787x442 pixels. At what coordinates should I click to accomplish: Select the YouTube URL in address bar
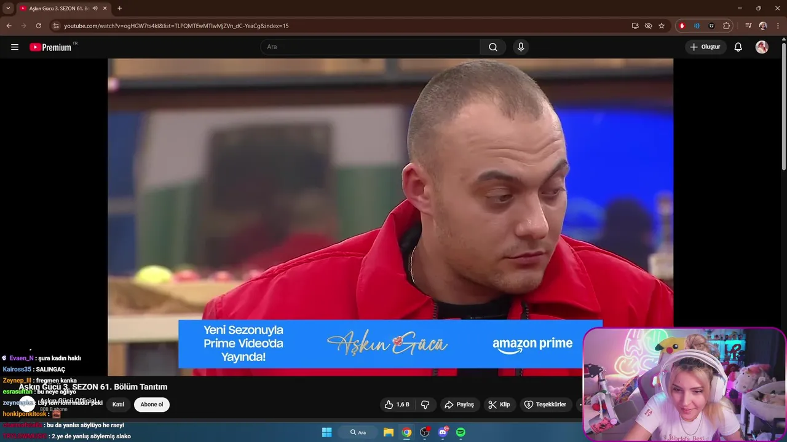pyautogui.click(x=176, y=26)
